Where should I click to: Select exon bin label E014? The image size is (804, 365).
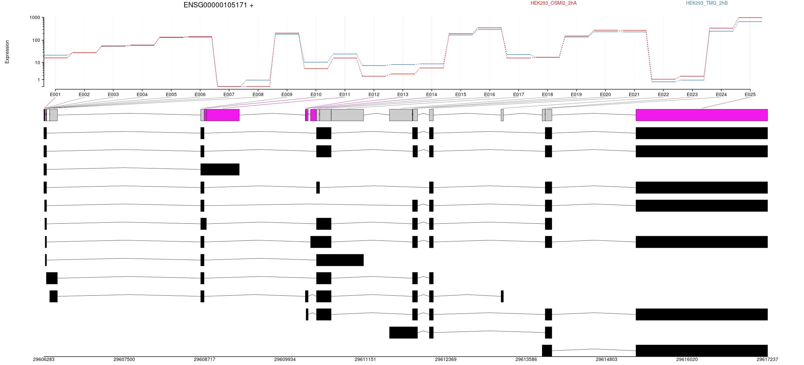click(x=431, y=94)
